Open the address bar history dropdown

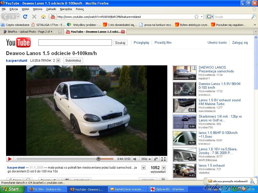(x=202, y=17)
